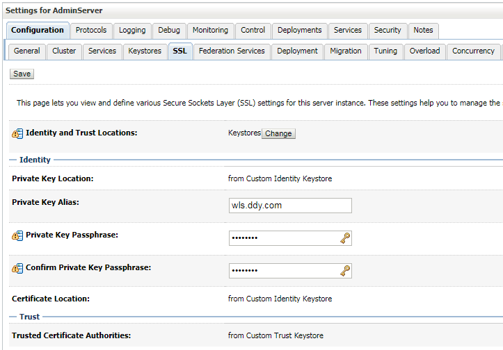
Task: Open the Cluster sub-tab
Action: (64, 51)
